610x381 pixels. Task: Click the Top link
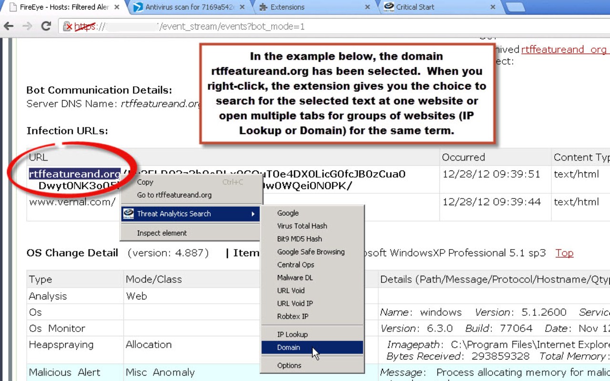(564, 253)
